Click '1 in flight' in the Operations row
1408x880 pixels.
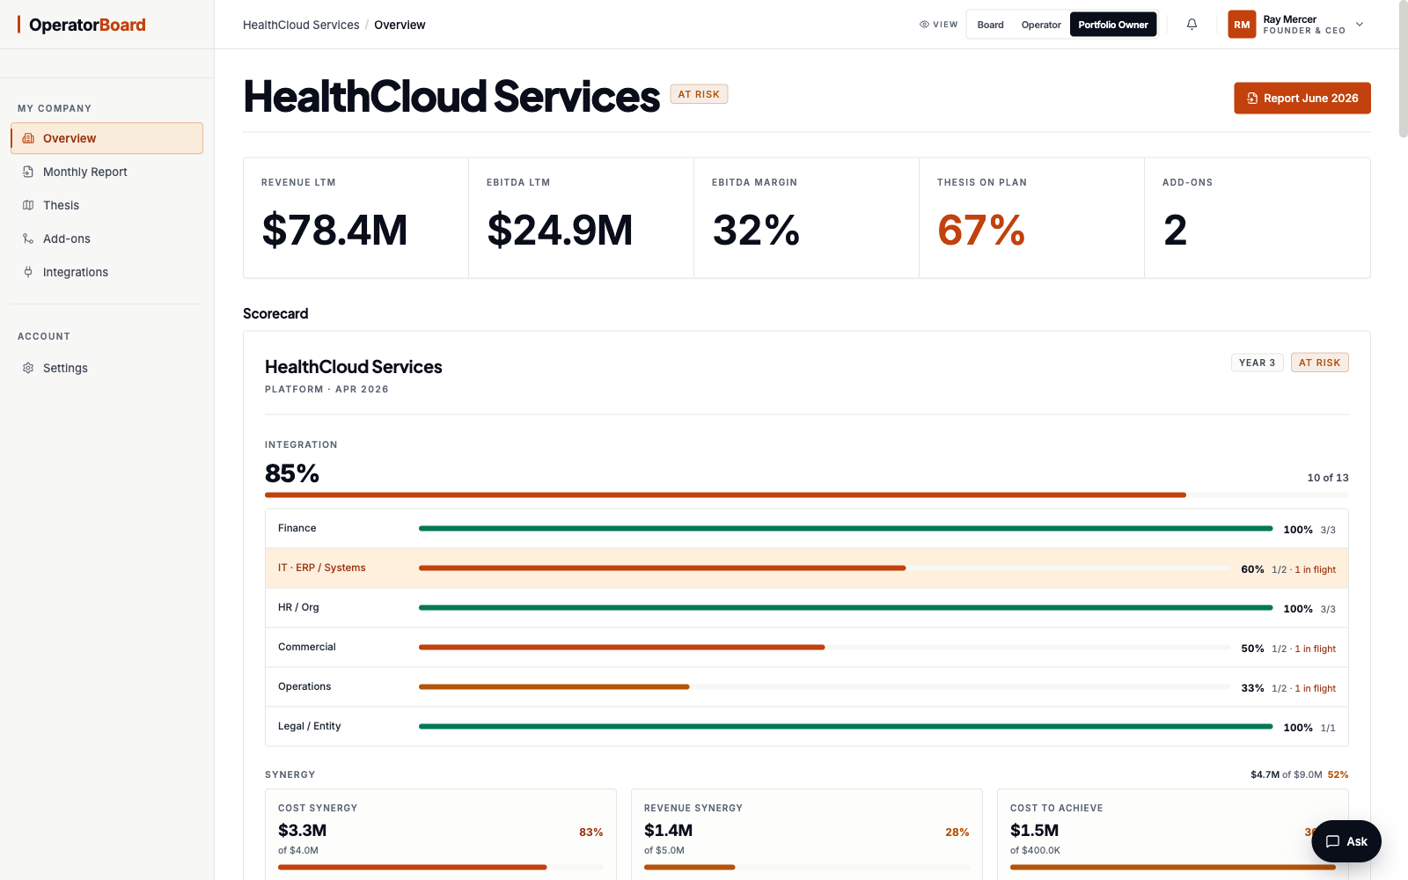(1315, 688)
